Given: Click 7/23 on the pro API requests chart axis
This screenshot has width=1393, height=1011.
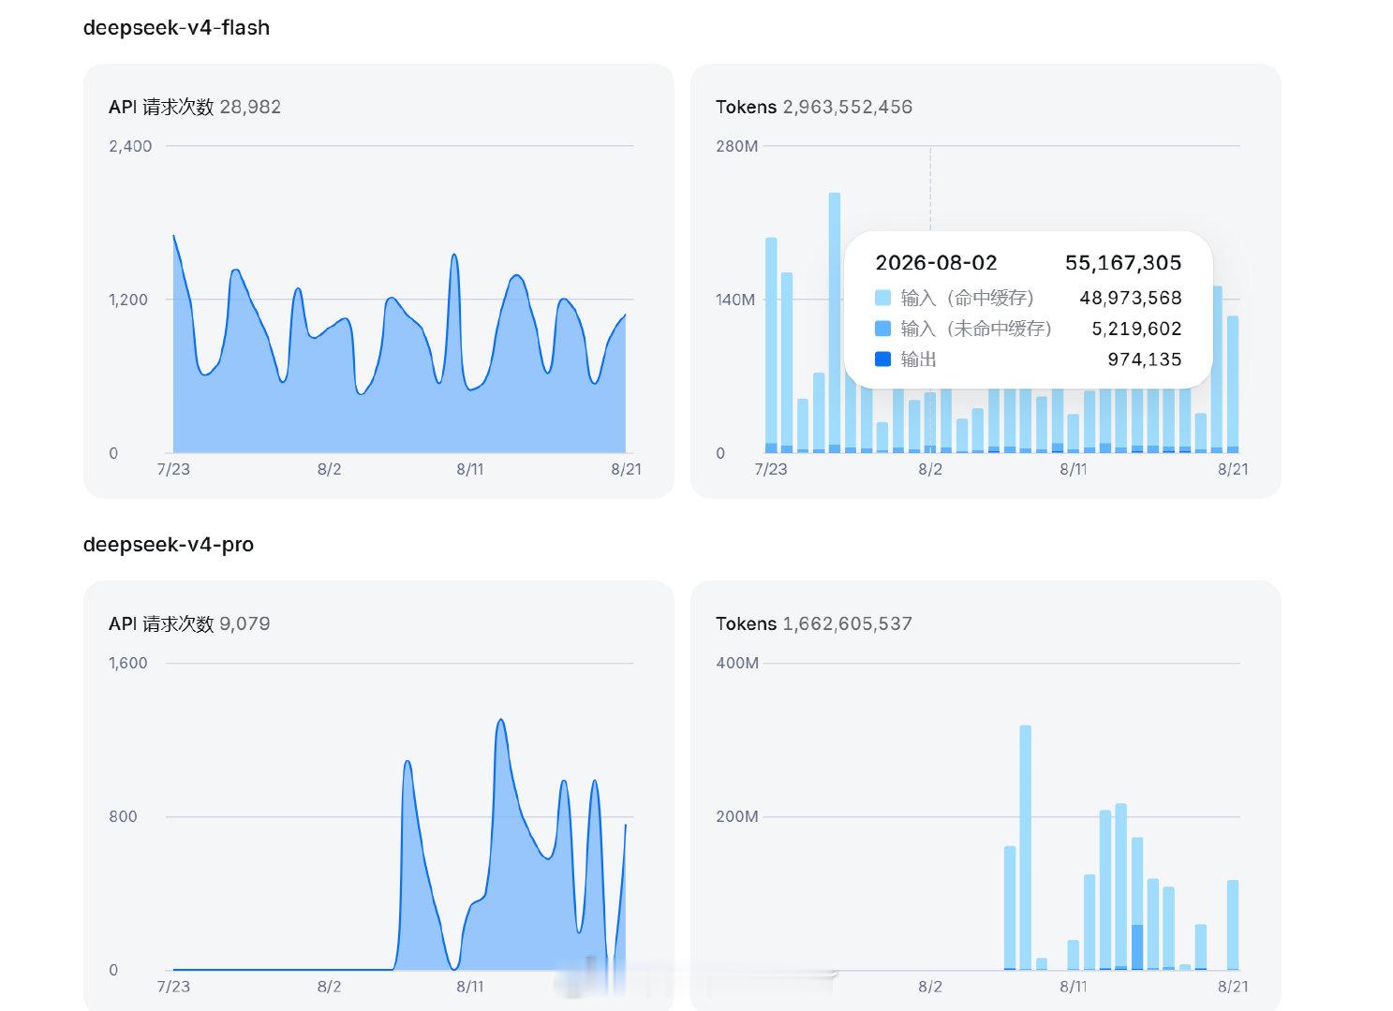Looking at the screenshot, I should (173, 986).
